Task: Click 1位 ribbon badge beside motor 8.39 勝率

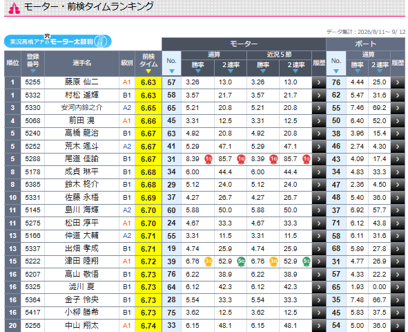Action: [208, 159]
